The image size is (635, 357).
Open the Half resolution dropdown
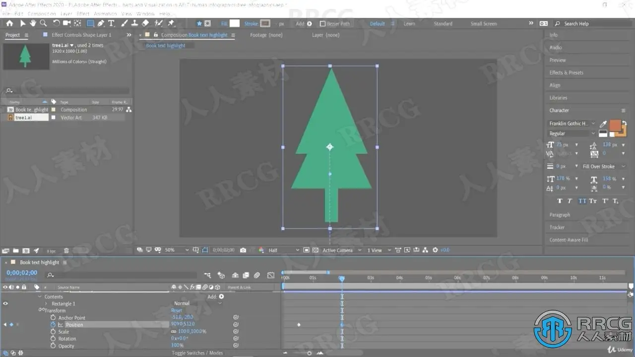(284, 250)
